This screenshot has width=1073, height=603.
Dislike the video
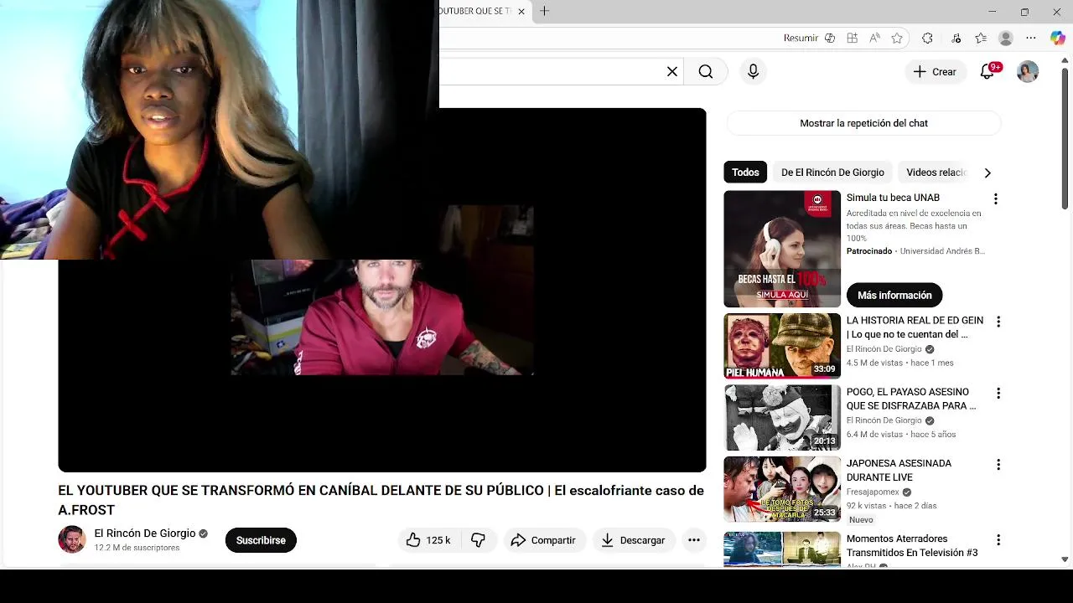[x=479, y=541]
